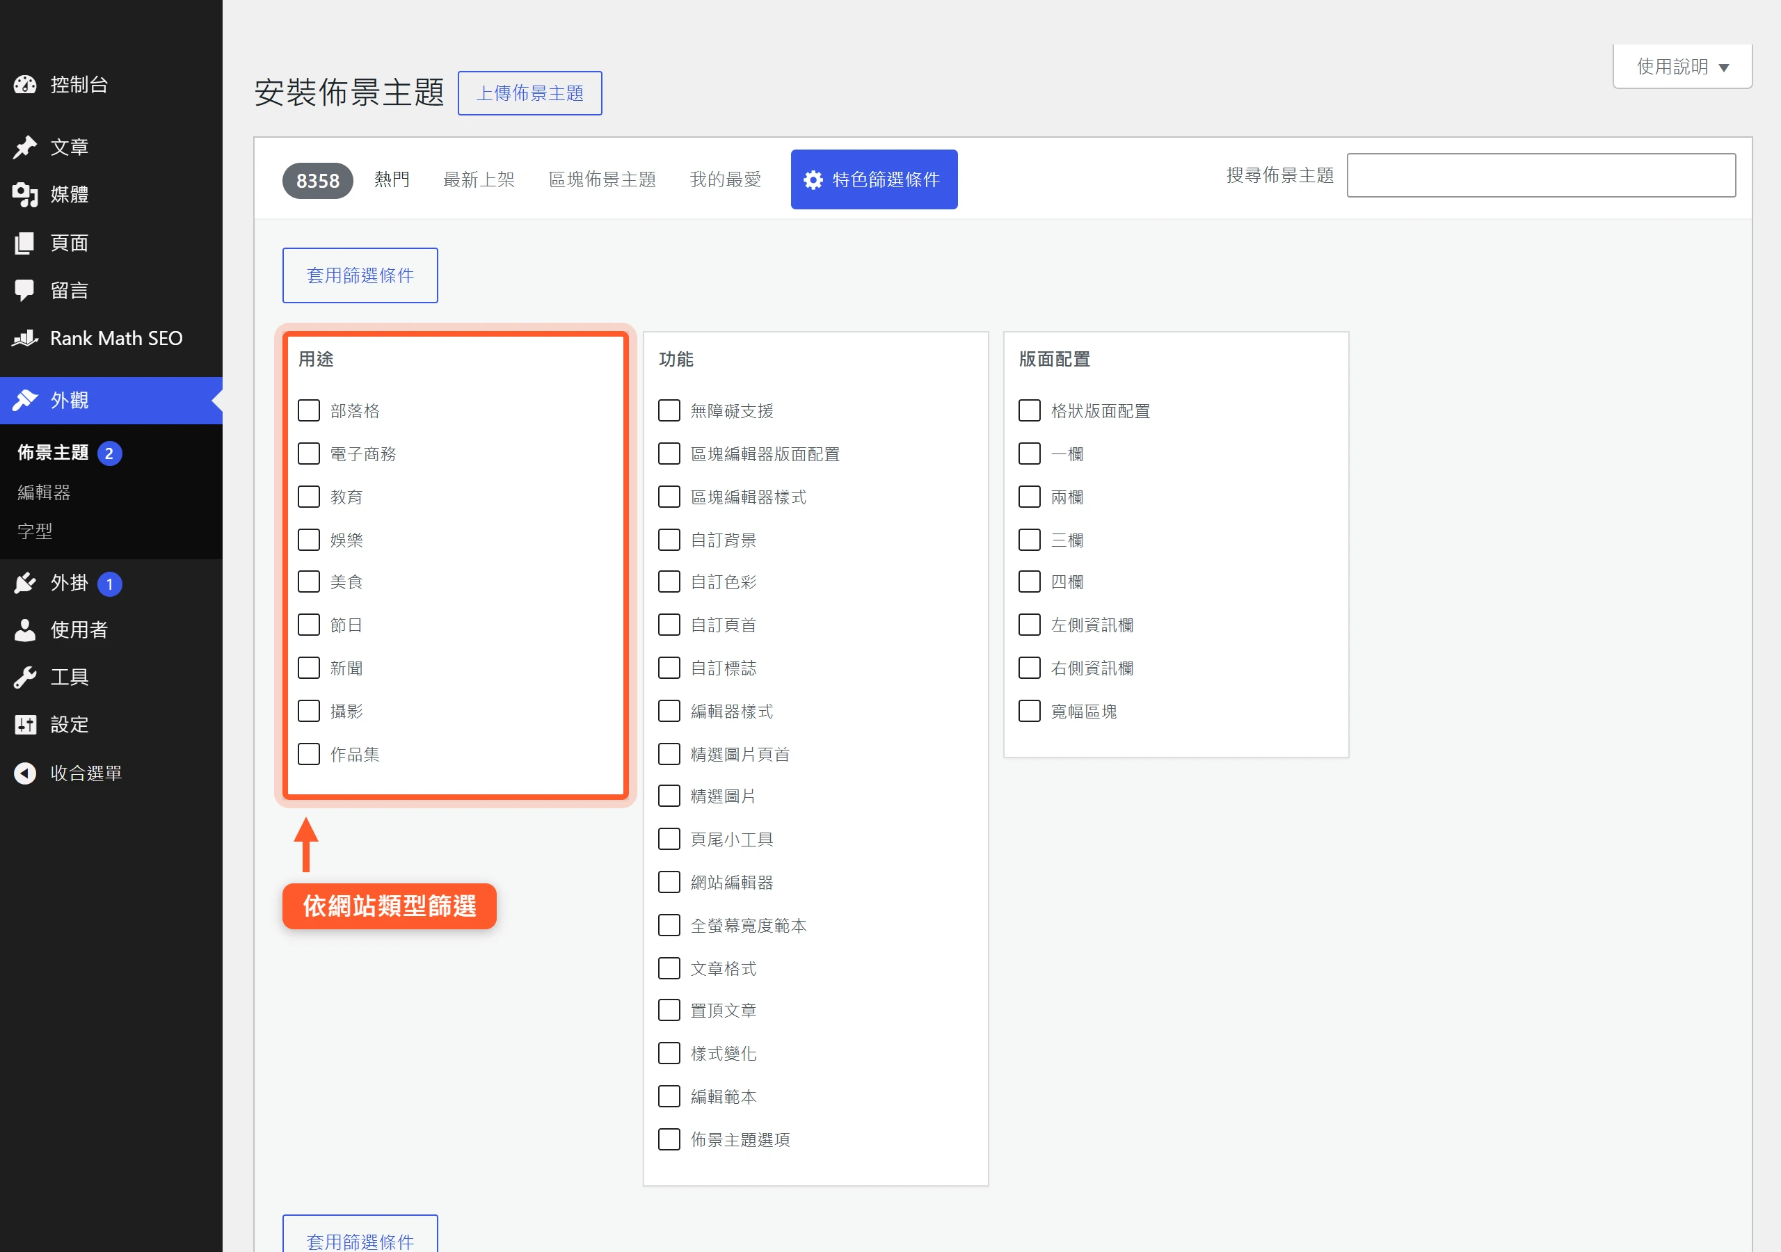1781x1252 pixels.
Task: Check the 頁尾小工具 checkbox
Action: (x=669, y=840)
